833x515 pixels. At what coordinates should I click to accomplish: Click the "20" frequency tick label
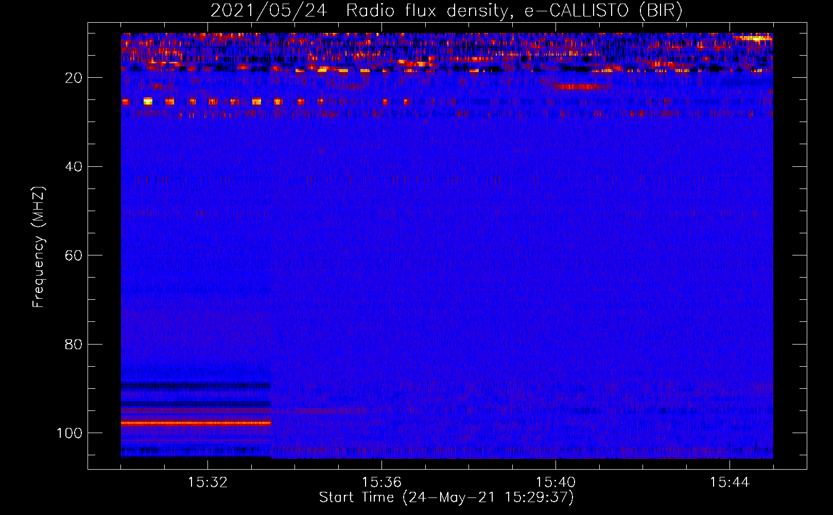click(74, 78)
